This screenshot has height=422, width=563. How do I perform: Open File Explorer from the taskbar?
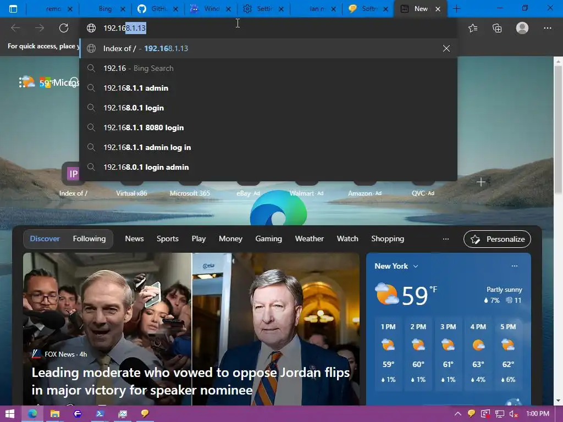point(54,414)
